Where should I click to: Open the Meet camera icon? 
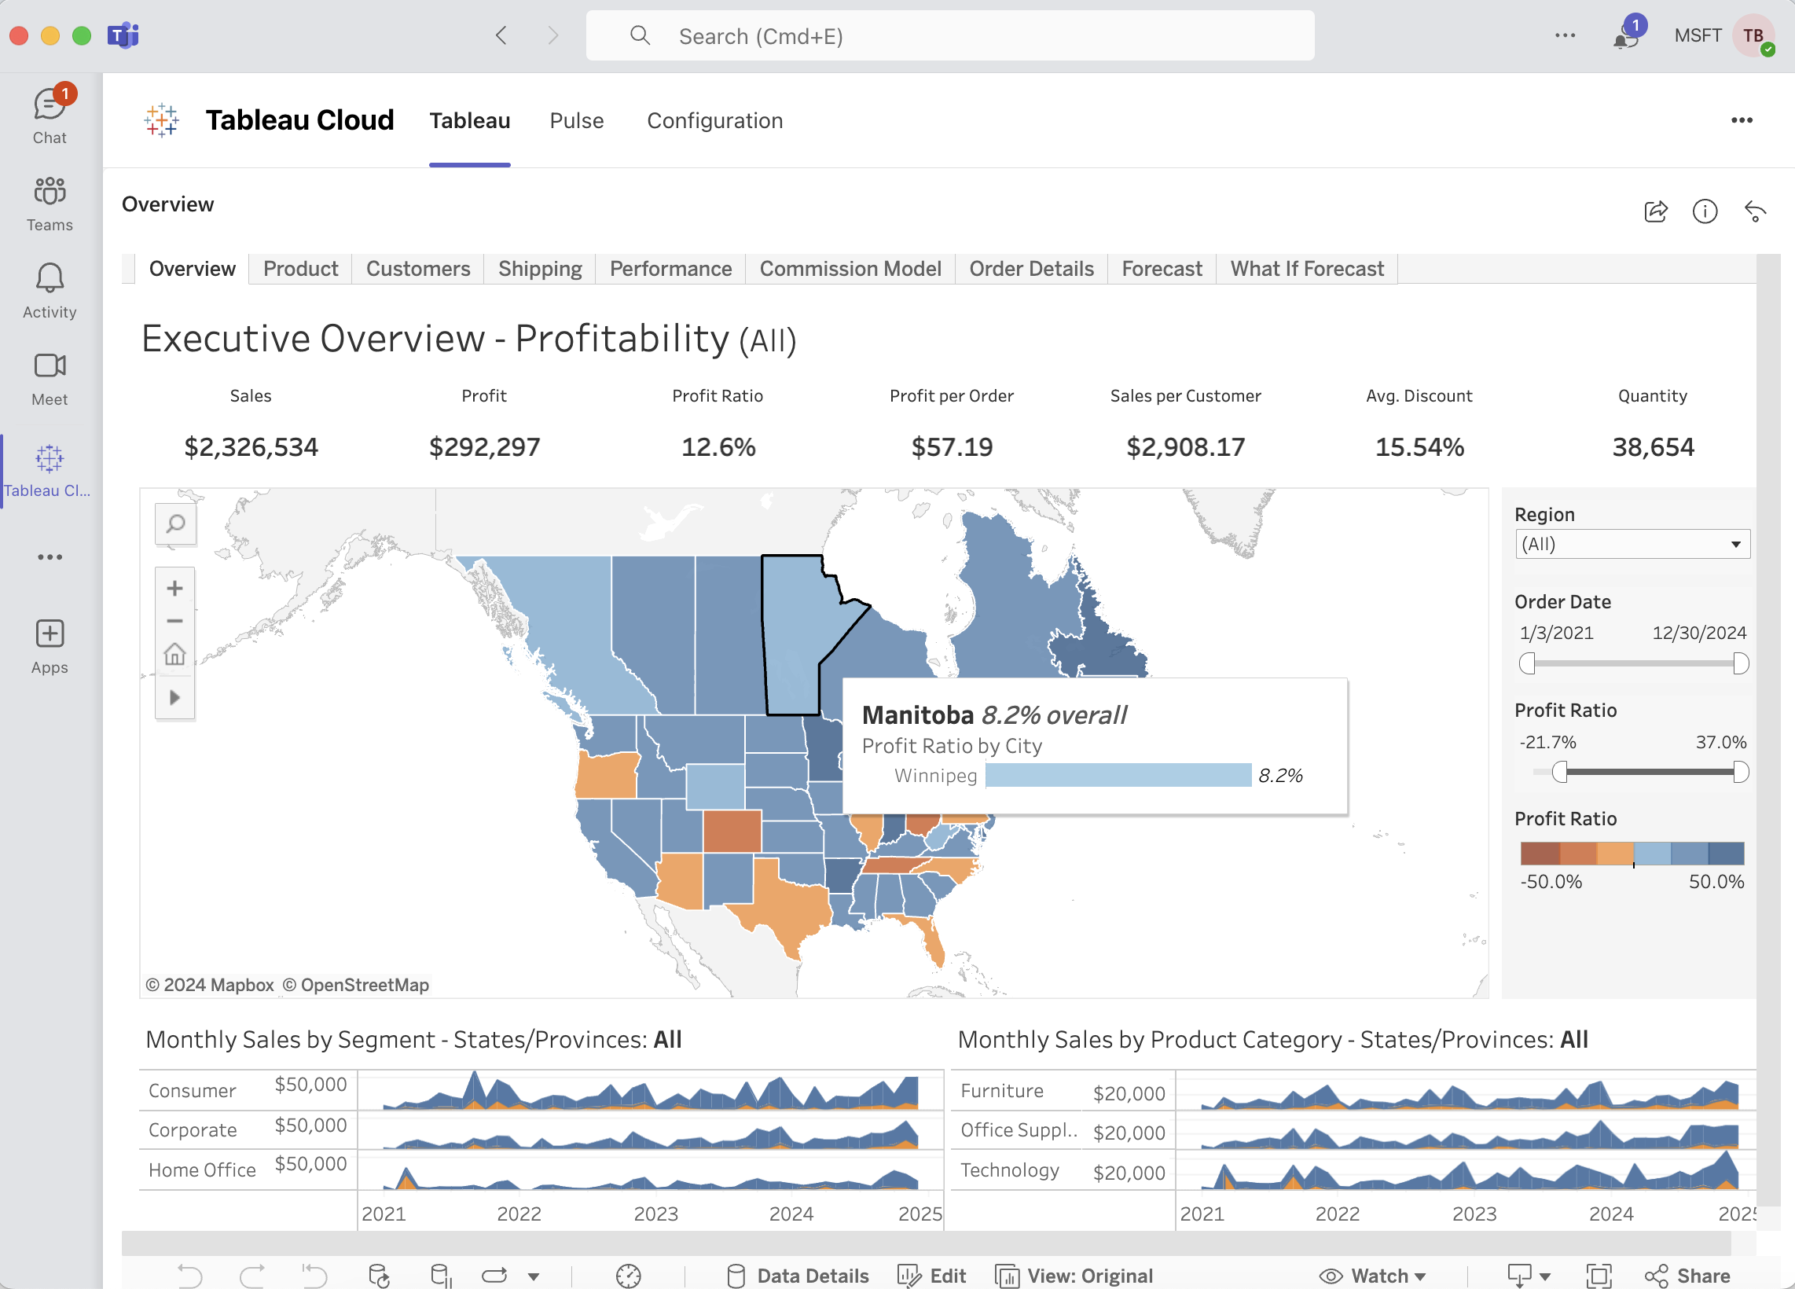pyautogui.click(x=49, y=378)
